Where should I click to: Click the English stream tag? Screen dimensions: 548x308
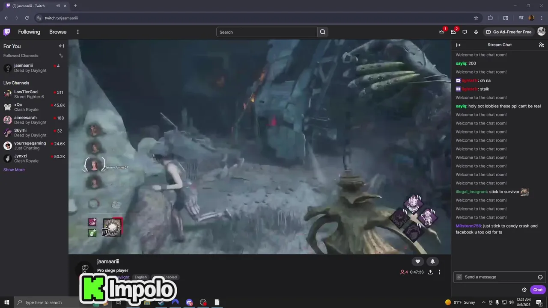(140, 277)
